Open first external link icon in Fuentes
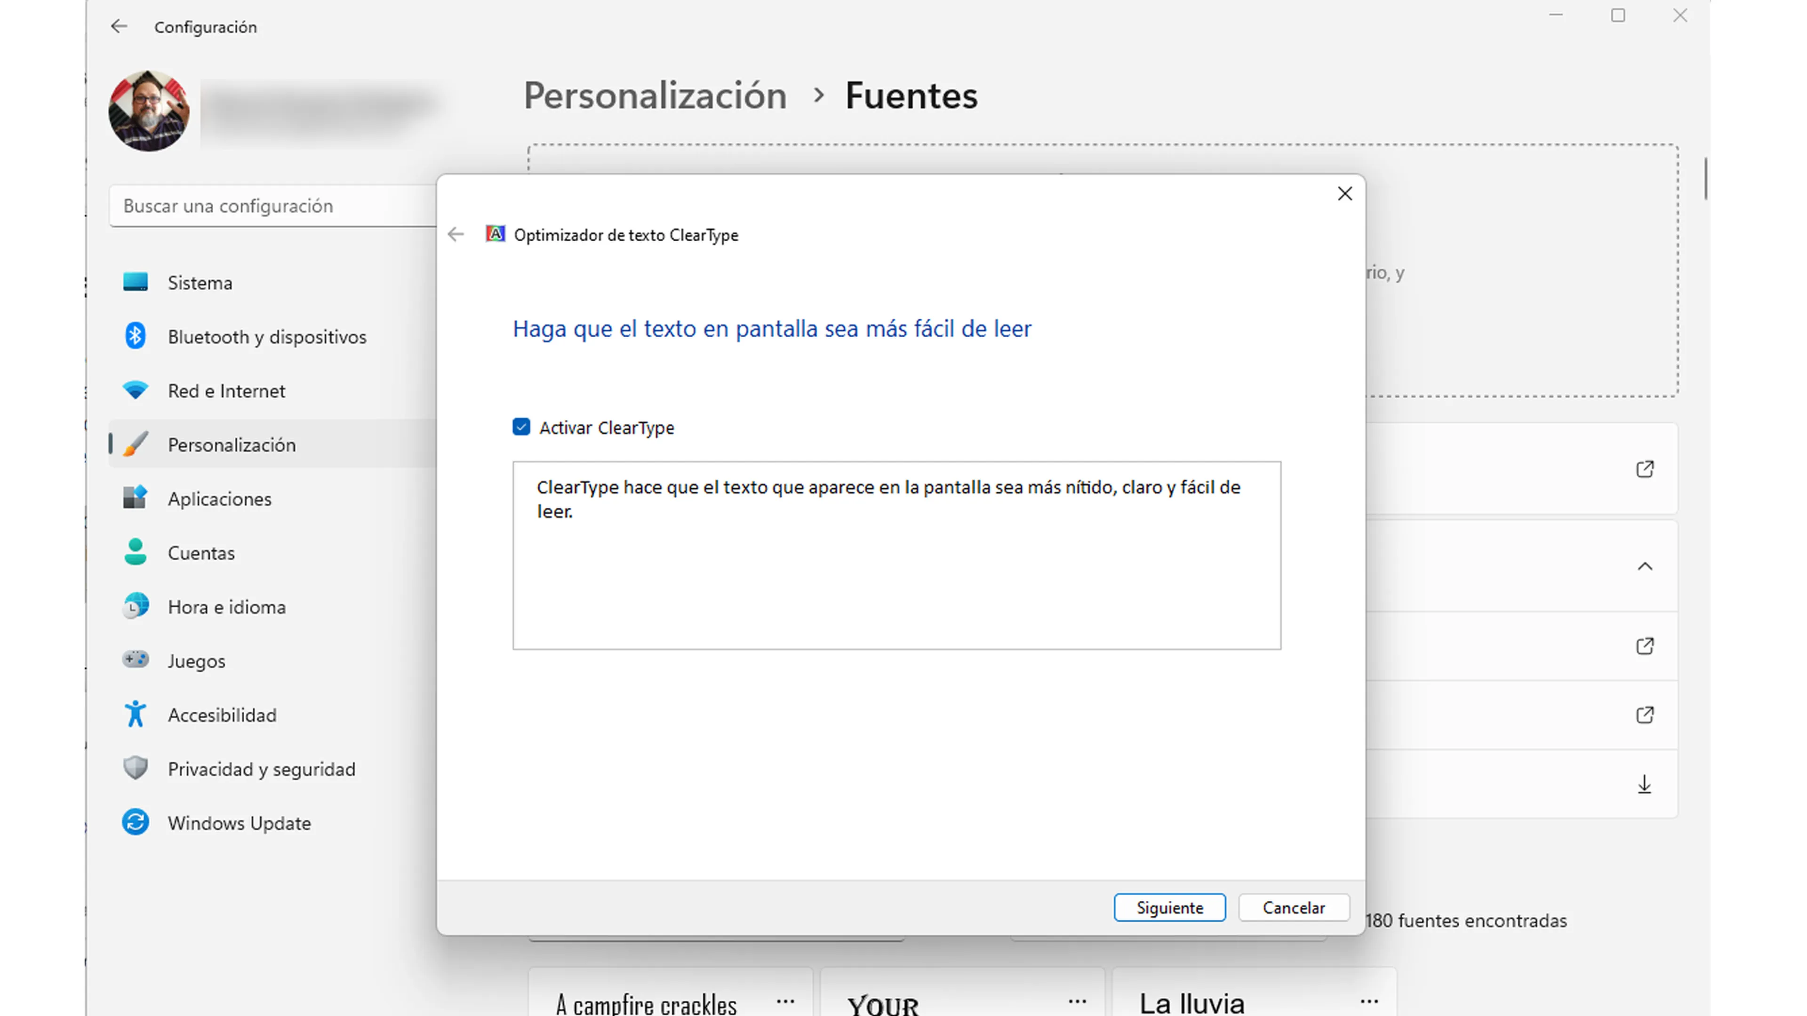 click(x=1645, y=468)
